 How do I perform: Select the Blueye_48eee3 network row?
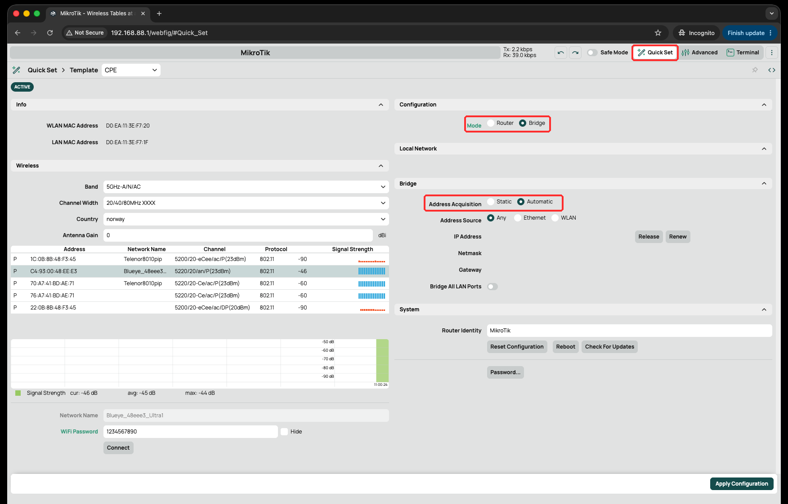(x=200, y=271)
